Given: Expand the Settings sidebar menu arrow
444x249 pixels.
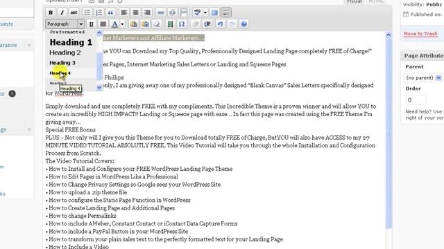Looking at the screenshot, I should [x=29, y=129].
